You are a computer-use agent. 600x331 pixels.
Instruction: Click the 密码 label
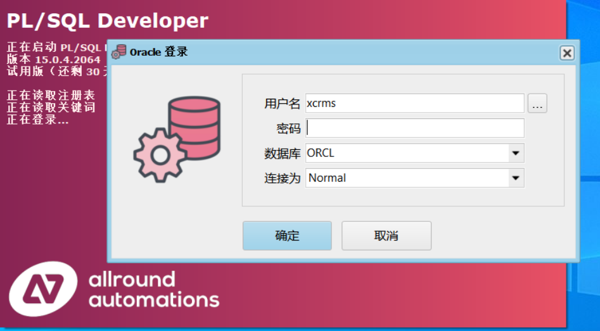(x=288, y=128)
